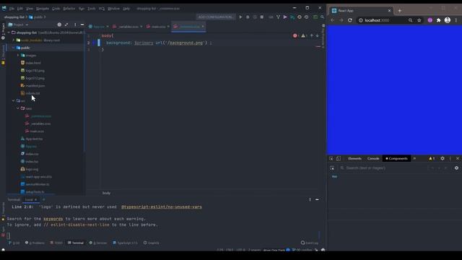Open the Edit menu
The width and height of the screenshot is (462, 260).
pos(19,9)
